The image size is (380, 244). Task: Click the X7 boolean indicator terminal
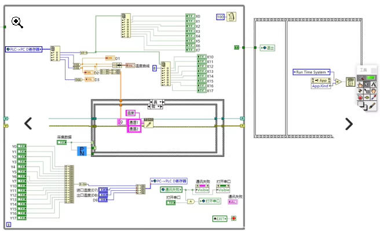[190, 50]
